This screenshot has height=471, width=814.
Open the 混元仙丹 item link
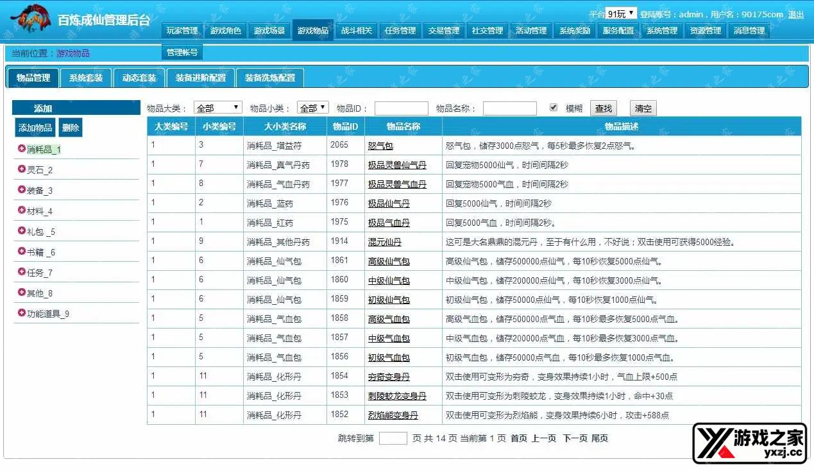pyautogui.click(x=385, y=242)
